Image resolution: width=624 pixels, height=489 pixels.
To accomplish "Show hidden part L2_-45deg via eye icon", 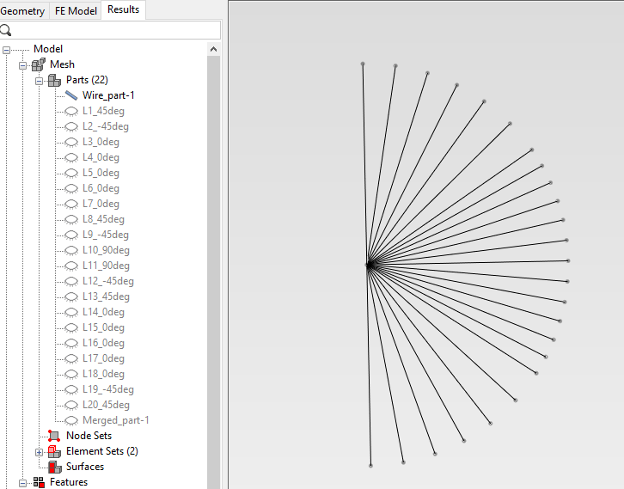I will pyautogui.click(x=71, y=126).
